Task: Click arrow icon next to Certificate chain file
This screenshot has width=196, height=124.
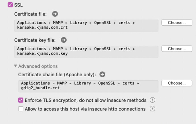Action: (102, 75)
